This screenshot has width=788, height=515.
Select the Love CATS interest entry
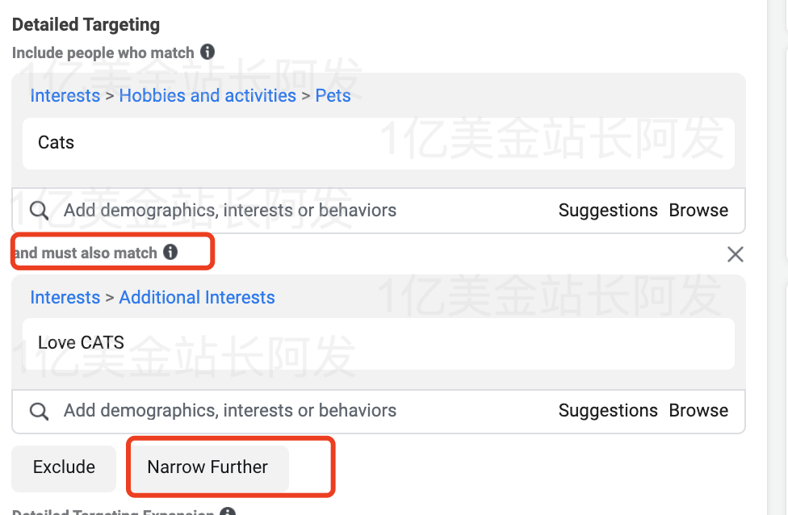click(x=81, y=342)
